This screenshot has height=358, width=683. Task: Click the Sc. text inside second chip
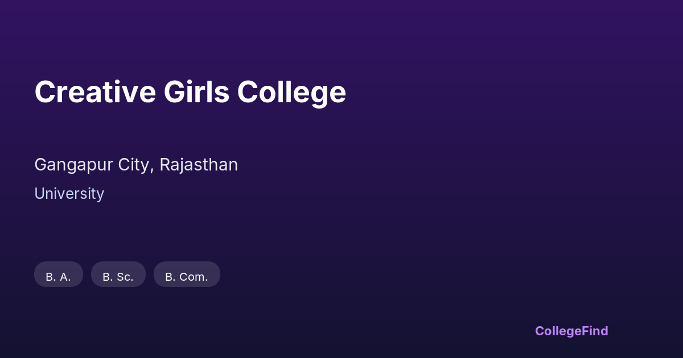tap(125, 277)
